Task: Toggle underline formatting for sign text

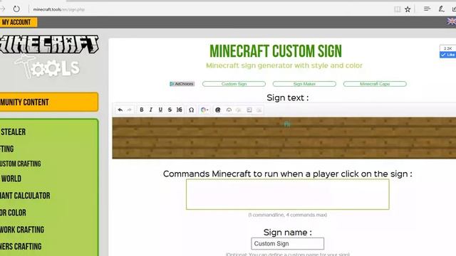Action: [160, 110]
